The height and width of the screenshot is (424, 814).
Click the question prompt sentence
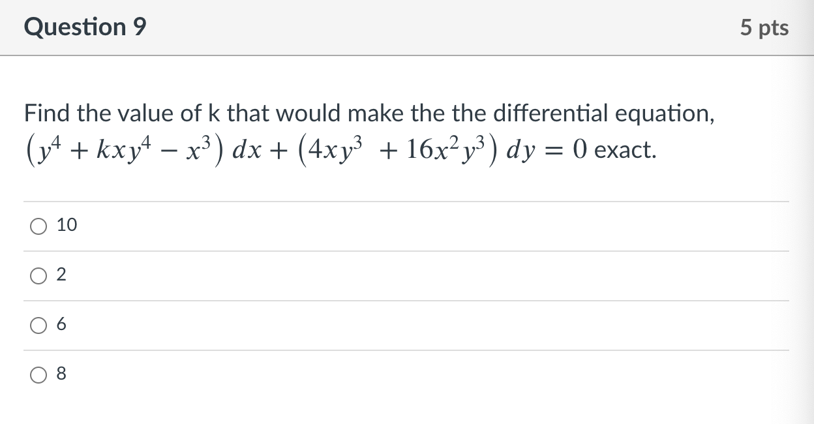coord(369,113)
